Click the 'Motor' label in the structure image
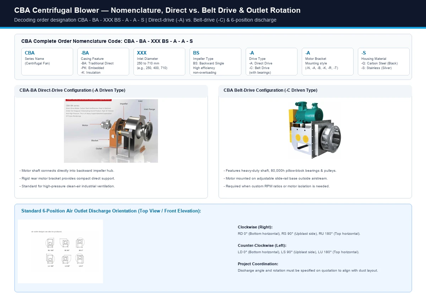426x301 pixels. (85, 125)
